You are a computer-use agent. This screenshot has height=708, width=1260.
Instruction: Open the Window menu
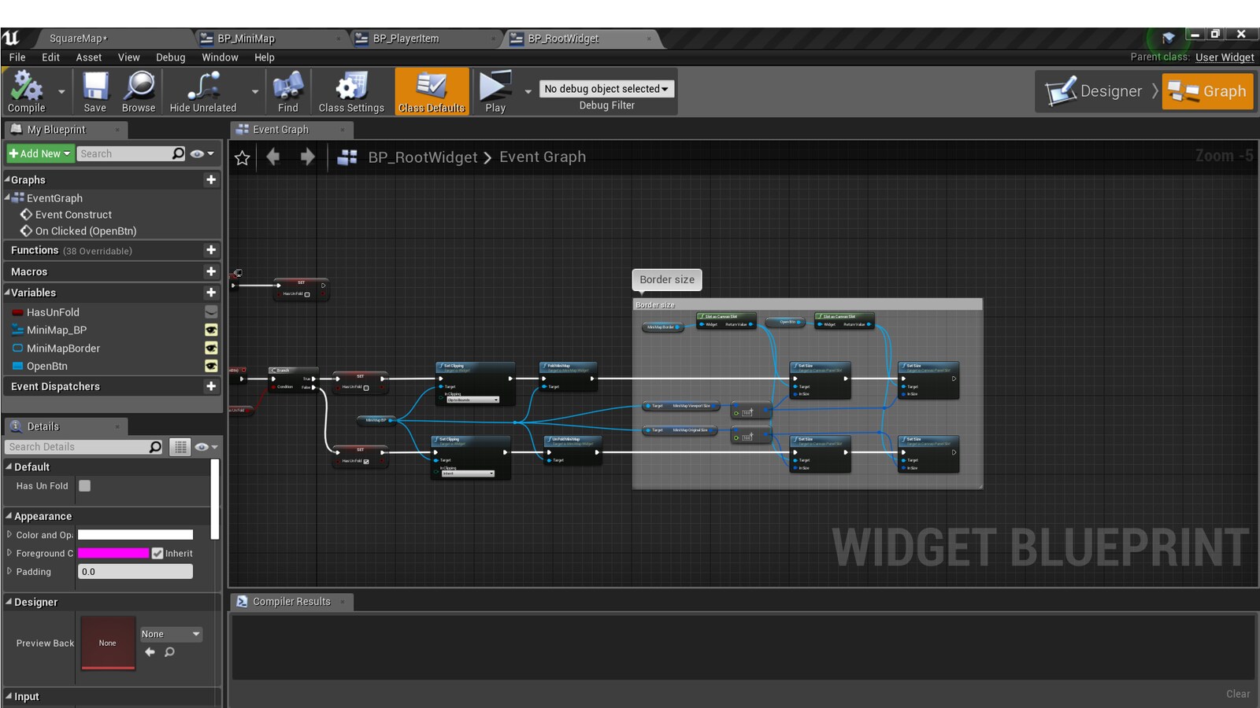[x=220, y=57]
